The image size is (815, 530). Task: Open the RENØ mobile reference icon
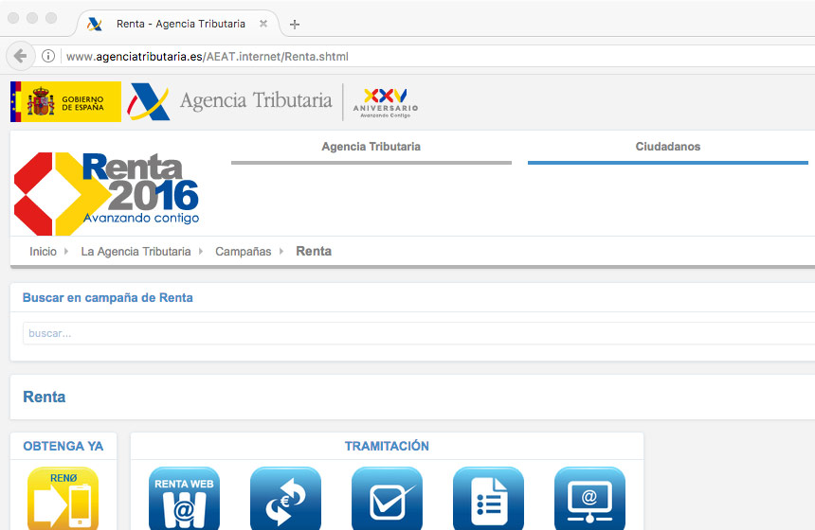(63, 499)
